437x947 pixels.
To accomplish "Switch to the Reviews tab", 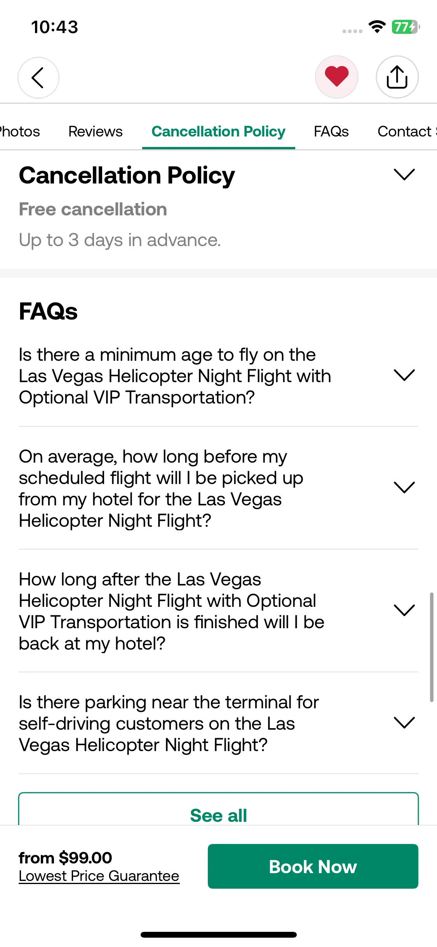I will pyautogui.click(x=96, y=131).
